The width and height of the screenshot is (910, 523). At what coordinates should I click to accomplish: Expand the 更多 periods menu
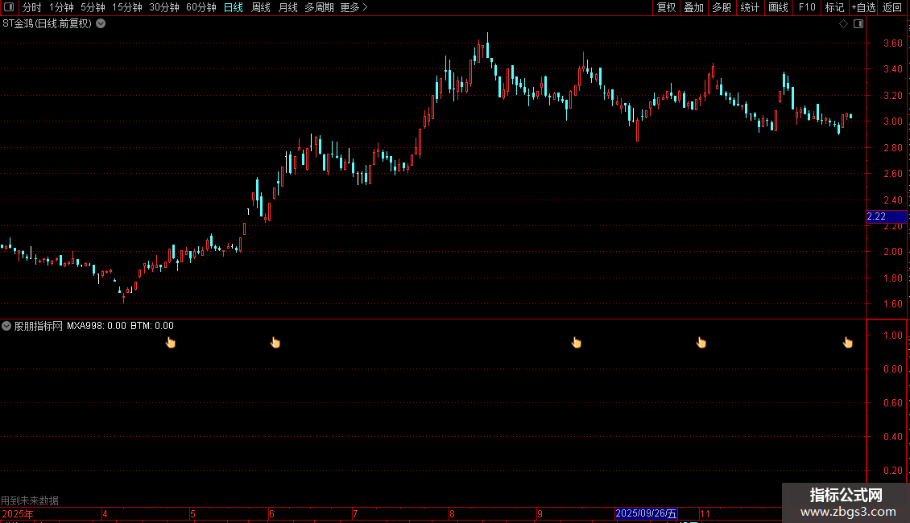tap(354, 7)
